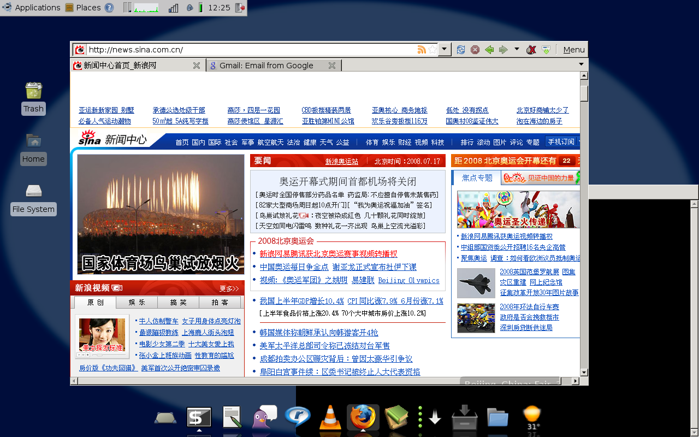Open the File System desktop icon

(x=33, y=199)
